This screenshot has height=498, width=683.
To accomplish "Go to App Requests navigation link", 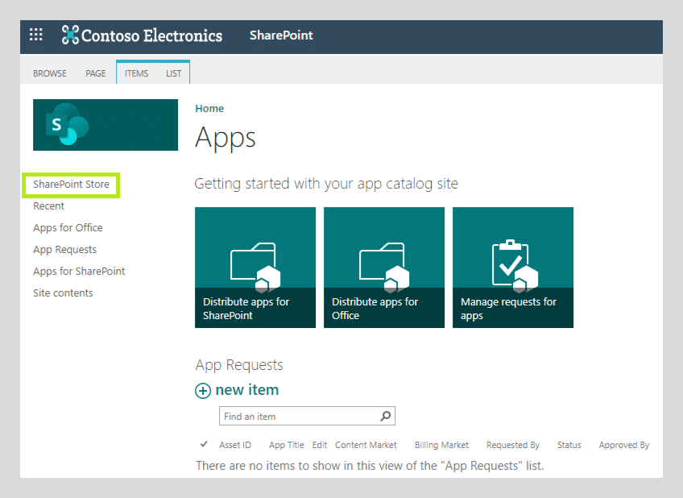I will click(65, 250).
